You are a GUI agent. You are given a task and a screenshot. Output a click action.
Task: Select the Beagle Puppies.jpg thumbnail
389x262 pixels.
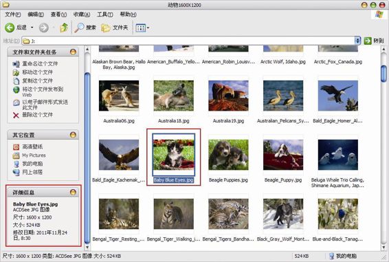(x=228, y=155)
